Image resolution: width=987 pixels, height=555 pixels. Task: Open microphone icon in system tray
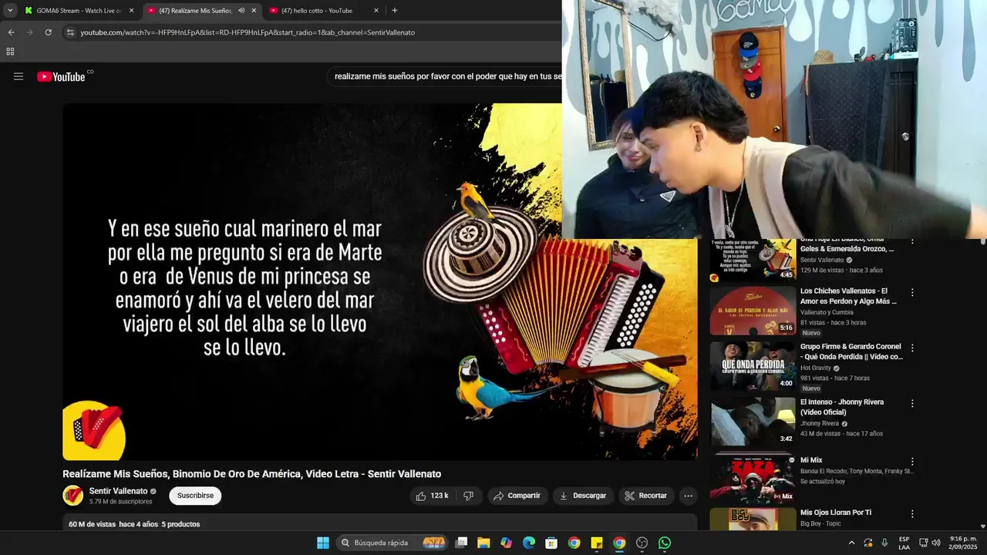pyautogui.click(x=884, y=543)
